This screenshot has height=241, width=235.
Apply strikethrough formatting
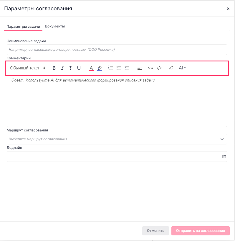tap(70, 68)
